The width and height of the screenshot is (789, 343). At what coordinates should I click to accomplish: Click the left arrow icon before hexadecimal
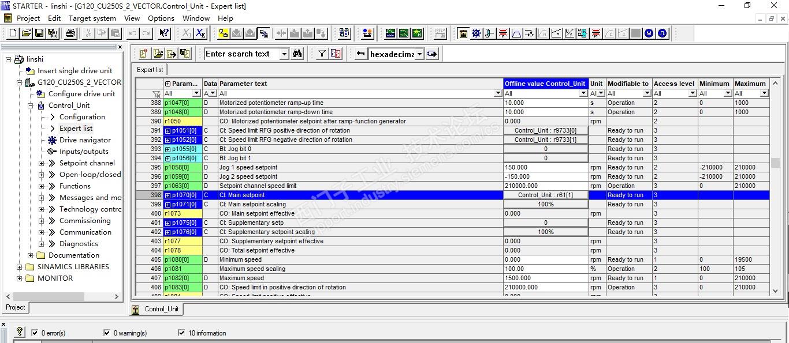tap(360, 54)
